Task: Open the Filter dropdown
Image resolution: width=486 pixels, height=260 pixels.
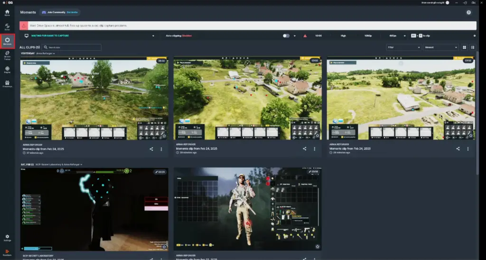Action: 403,47
